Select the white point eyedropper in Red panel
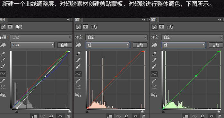 (78, 66)
